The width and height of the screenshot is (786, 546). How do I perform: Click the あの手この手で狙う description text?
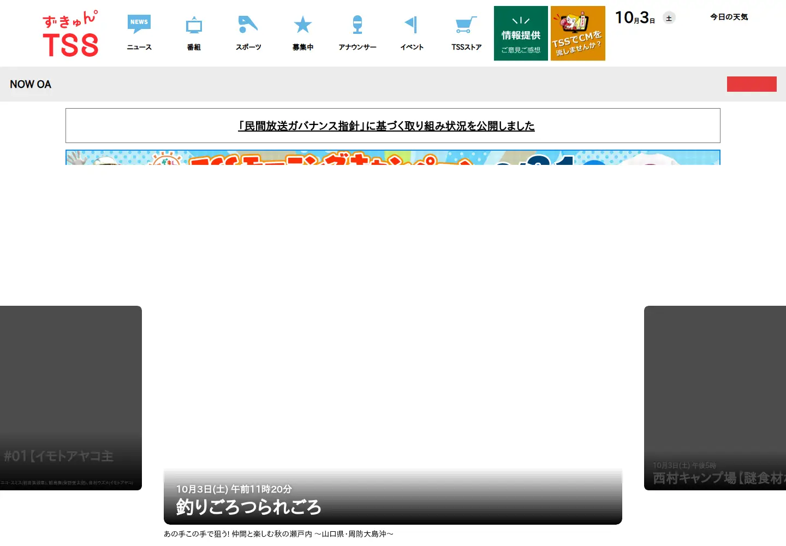tap(278, 534)
